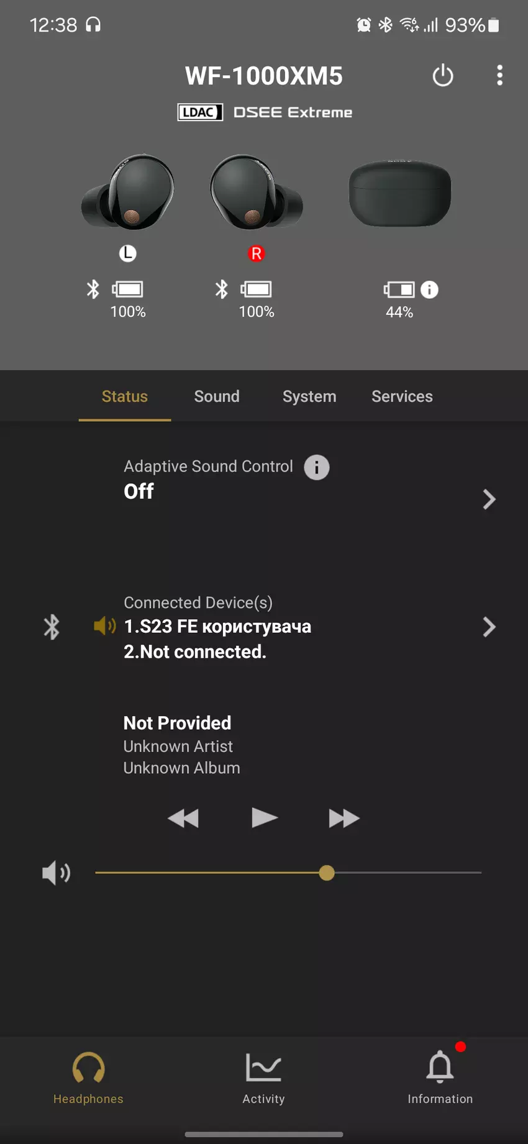528x1144 pixels.
Task: Tap the volume speaker icon beside slider
Action: (x=56, y=873)
